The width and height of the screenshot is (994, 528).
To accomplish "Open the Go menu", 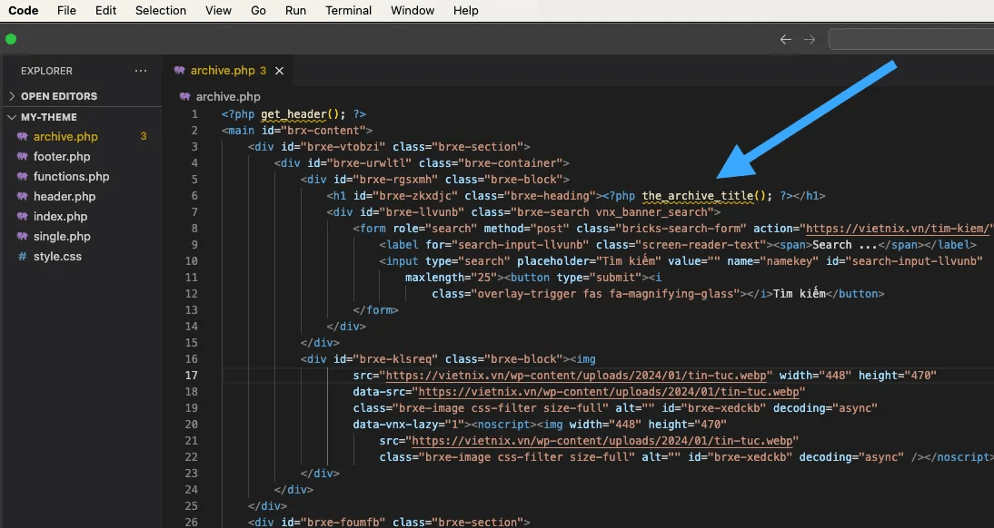I will point(258,11).
